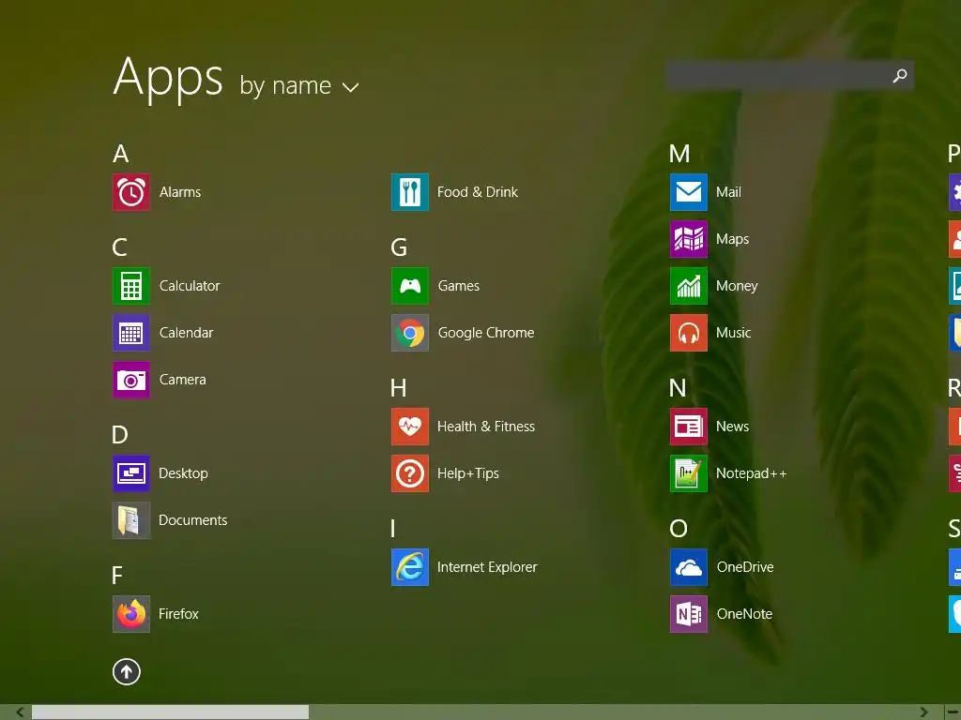Click the 'Food & Drink' label
This screenshot has width=961, height=720.
coord(478,192)
